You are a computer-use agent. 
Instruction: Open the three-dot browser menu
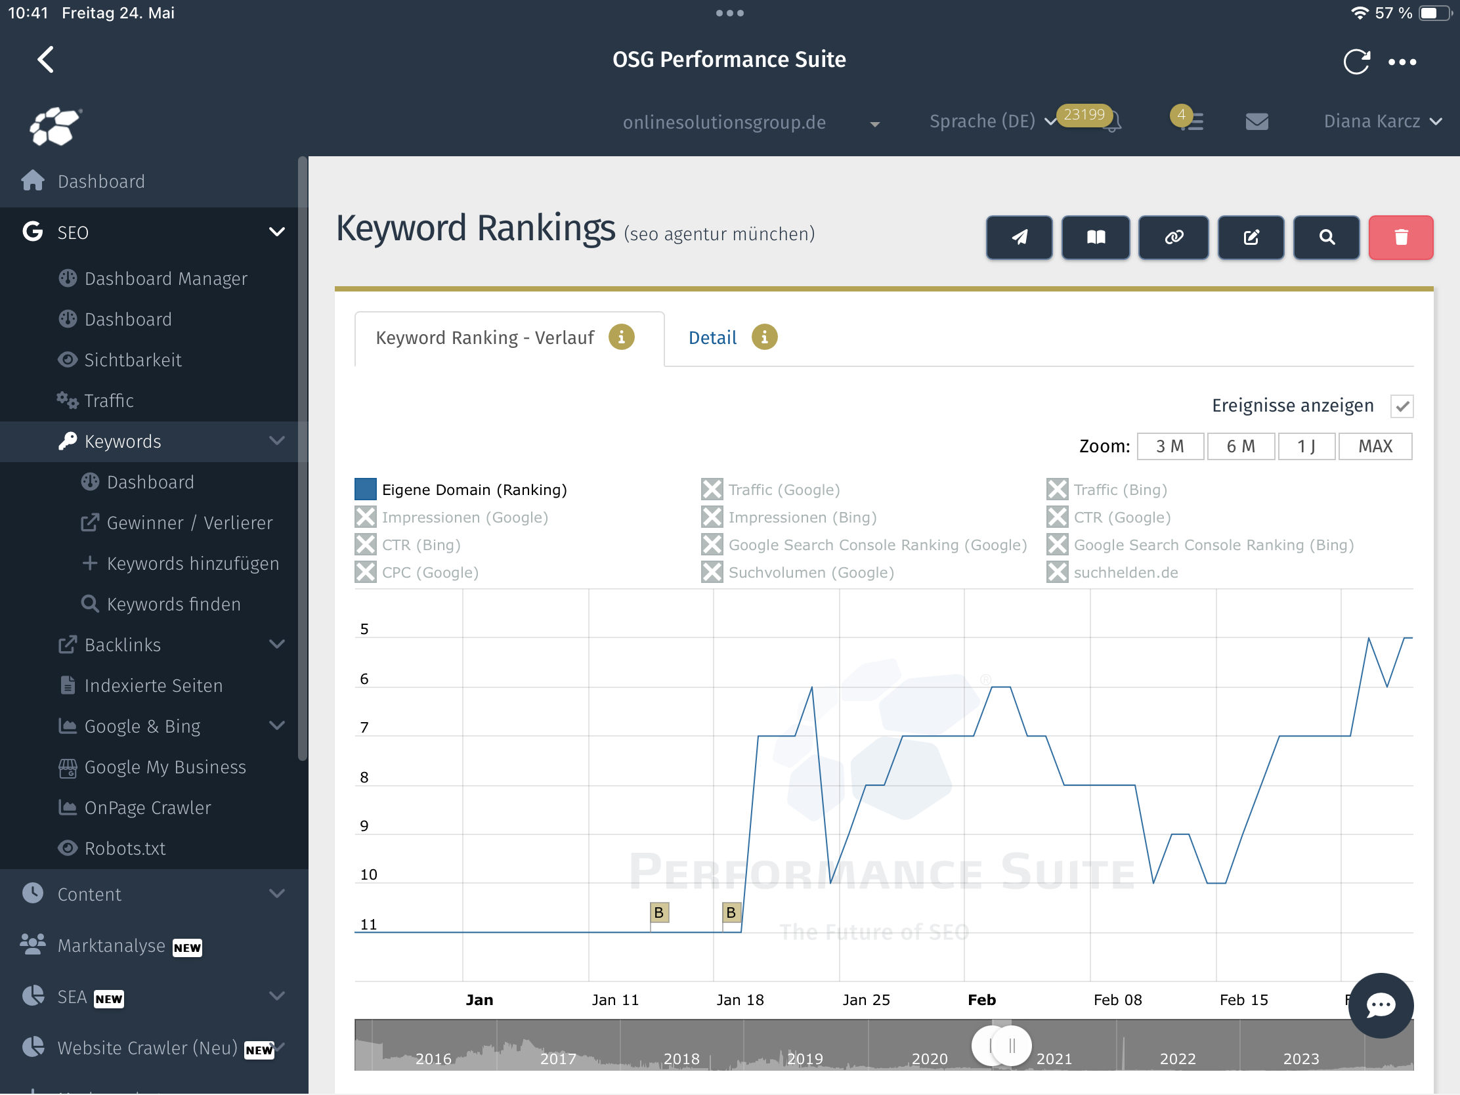[x=1402, y=62]
